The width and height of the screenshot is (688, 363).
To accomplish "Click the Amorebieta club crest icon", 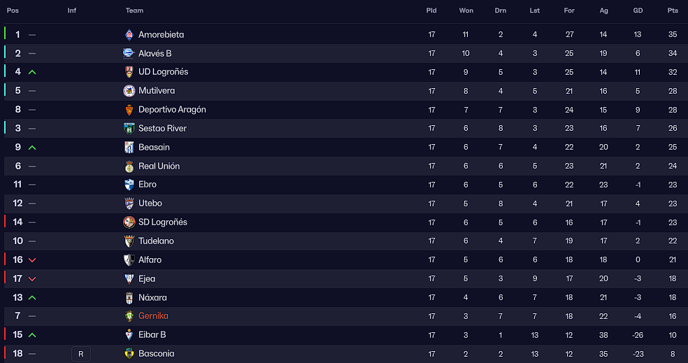I will tap(129, 34).
